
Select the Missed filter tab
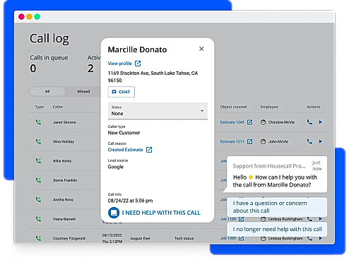coord(83,91)
